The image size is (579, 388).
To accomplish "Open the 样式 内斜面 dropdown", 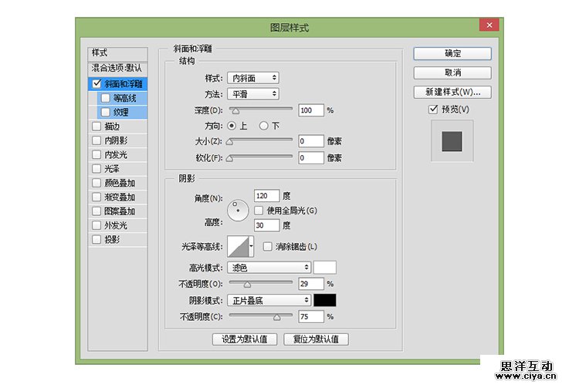I will pyautogui.click(x=252, y=78).
